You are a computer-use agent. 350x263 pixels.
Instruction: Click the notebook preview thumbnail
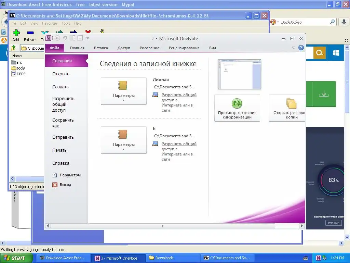pyautogui.click(x=240, y=74)
